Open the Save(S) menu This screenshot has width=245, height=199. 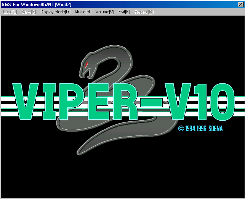tap(29, 12)
